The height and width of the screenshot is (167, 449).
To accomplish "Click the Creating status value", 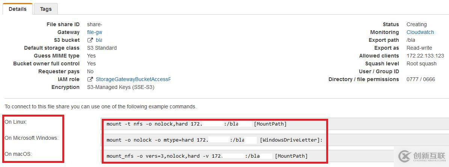I will [416, 24].
